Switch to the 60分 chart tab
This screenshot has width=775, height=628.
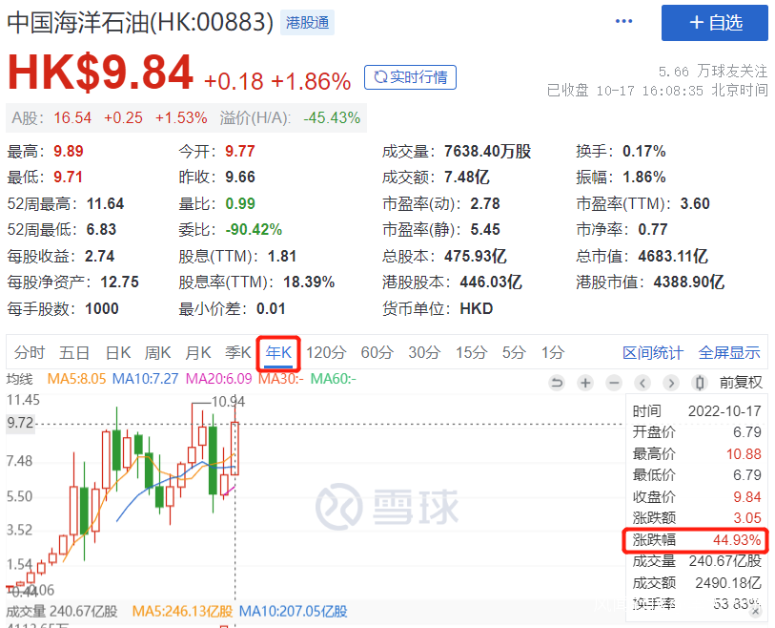pos(377,353)
